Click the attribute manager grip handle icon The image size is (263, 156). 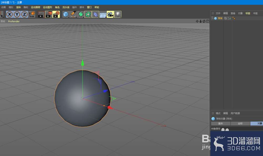click(x=213, y=113)
